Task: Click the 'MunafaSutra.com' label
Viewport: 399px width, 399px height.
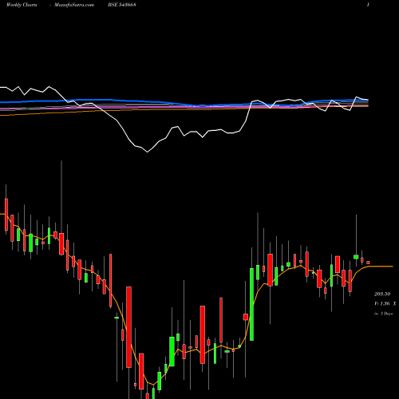Action: tap(74, 5)
